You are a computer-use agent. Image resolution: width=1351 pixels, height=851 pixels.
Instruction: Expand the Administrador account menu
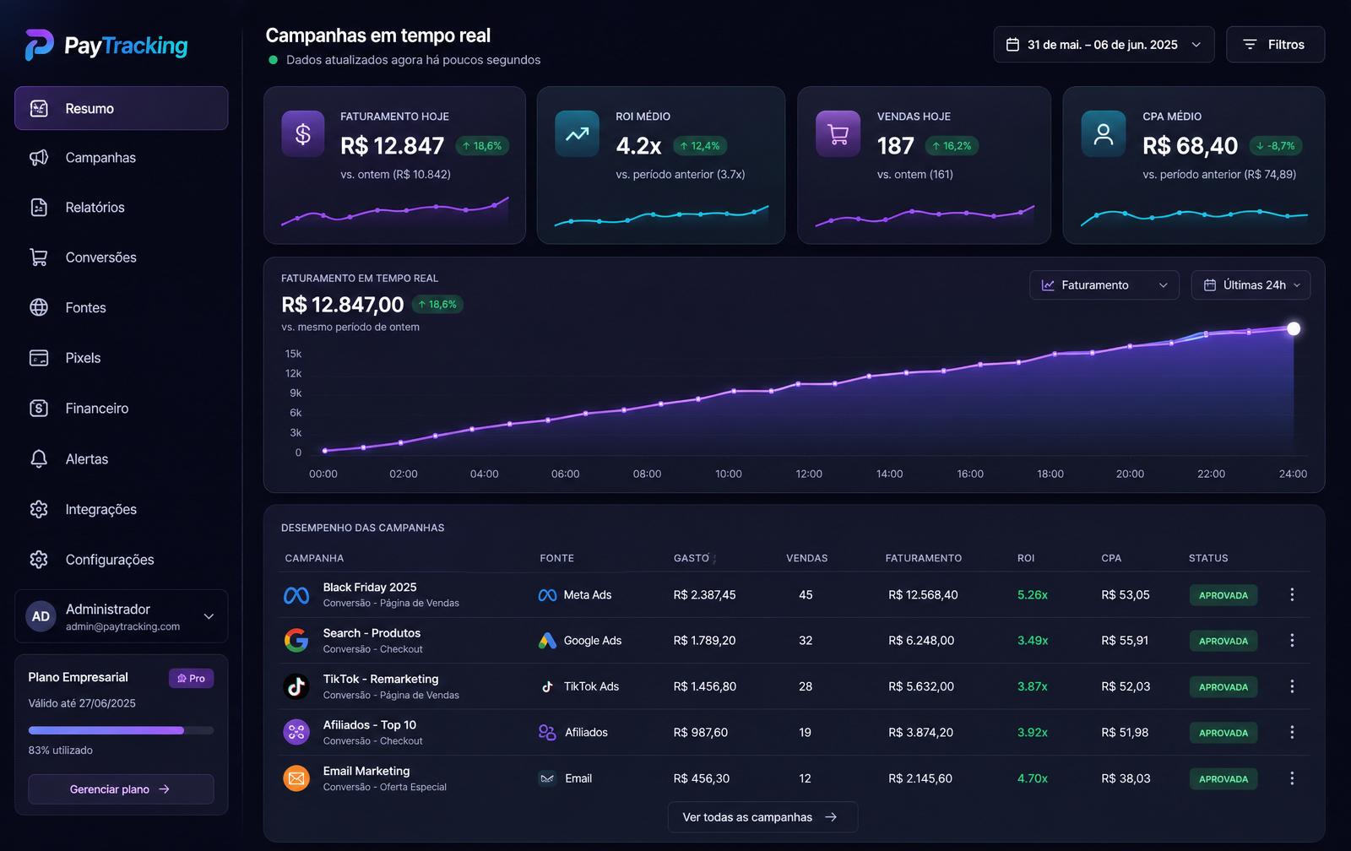(x=121, y=616)
